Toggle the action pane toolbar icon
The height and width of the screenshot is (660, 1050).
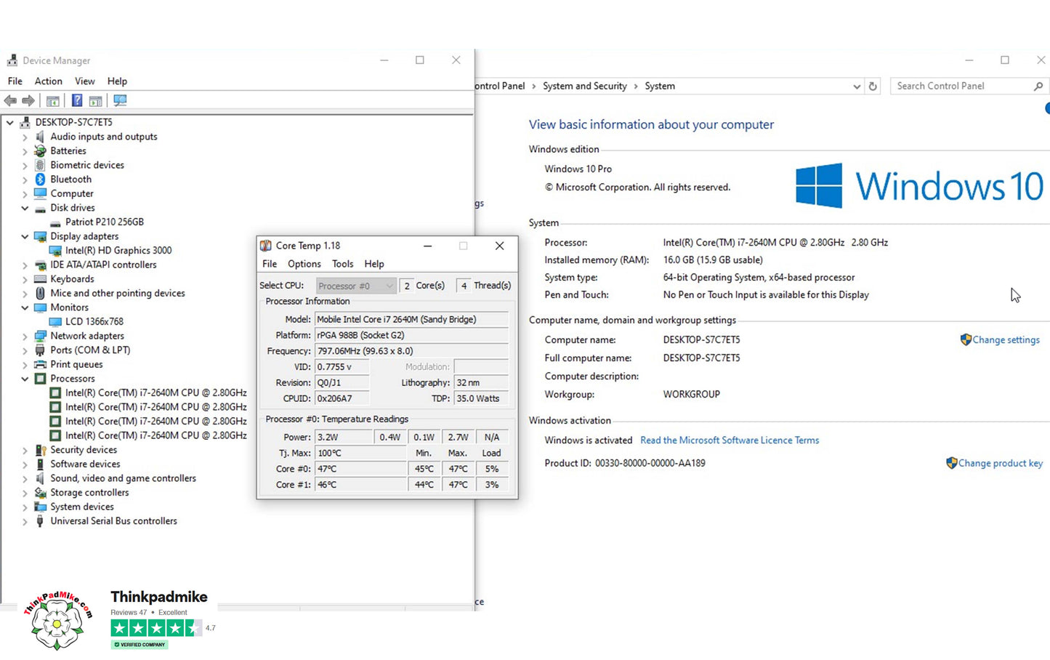[95, 100]
